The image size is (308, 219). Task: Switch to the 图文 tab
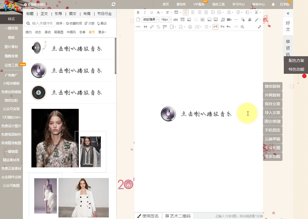[73, 14]
